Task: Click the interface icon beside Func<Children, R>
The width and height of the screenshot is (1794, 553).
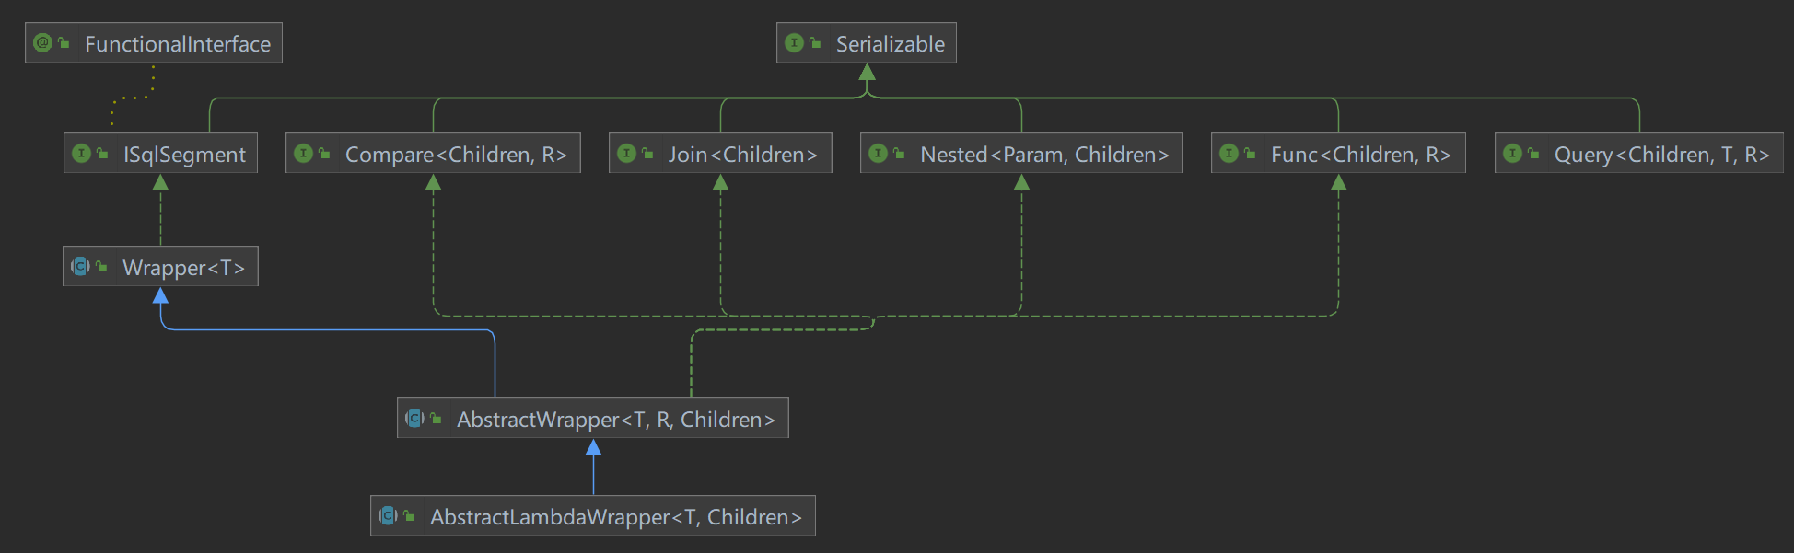Action: [1229, 154]
